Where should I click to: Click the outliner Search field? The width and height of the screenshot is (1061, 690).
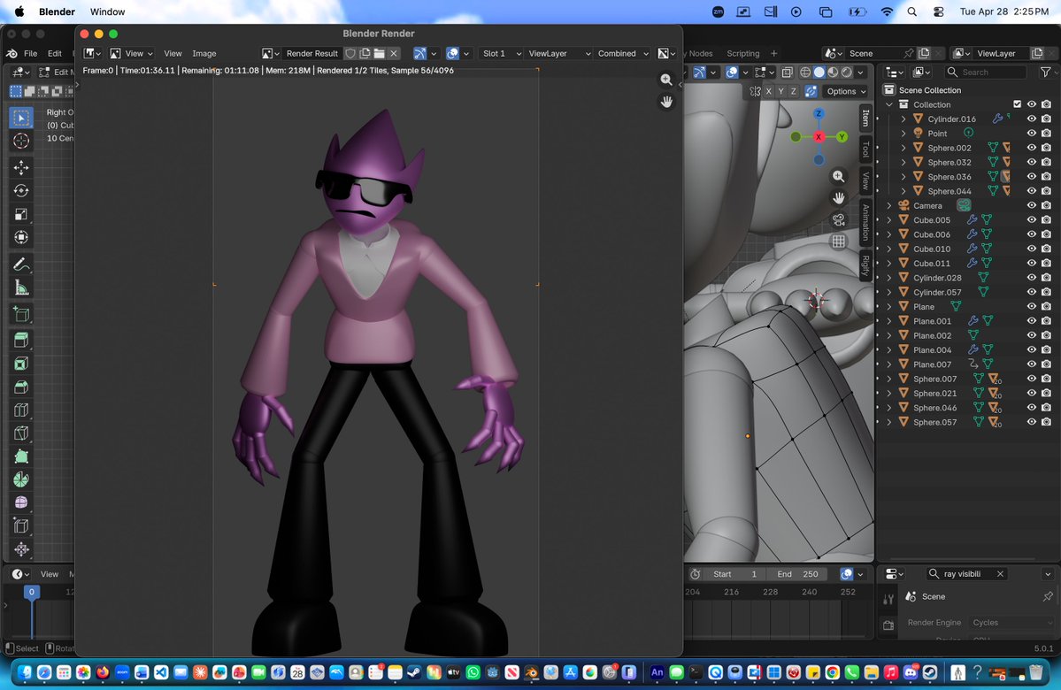click(985, 72)
